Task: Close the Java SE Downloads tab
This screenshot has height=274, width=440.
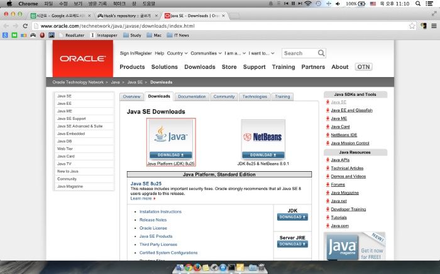Action: point(223,16)
